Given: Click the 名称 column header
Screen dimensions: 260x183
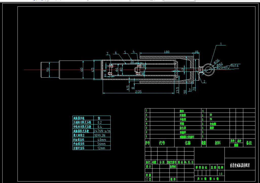Looking at the screenshot, I should 188,143.
